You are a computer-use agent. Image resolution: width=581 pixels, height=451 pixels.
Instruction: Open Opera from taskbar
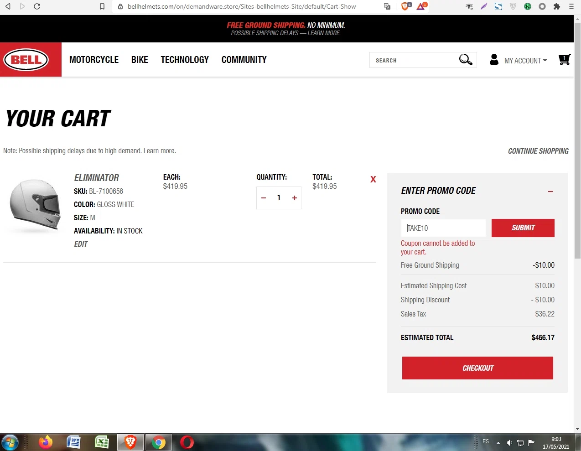187,442
